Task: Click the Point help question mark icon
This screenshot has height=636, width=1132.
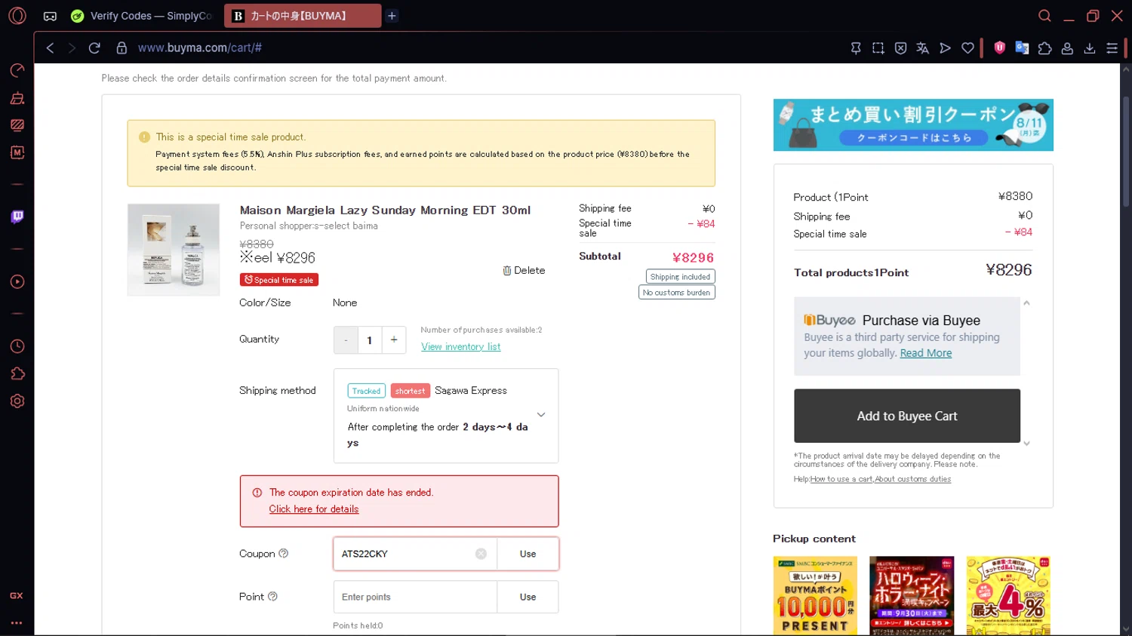Action: pos(272,596)
